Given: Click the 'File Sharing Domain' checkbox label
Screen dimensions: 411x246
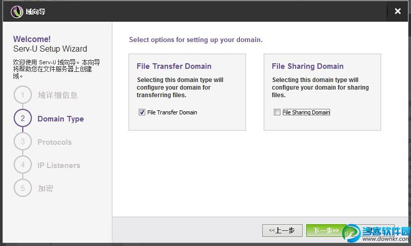Looking at the screenshot, I should pos(306,112).
